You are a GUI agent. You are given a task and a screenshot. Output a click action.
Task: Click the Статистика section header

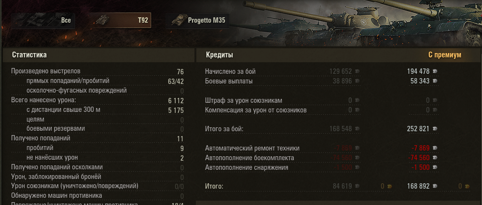[x=29, y=55]
